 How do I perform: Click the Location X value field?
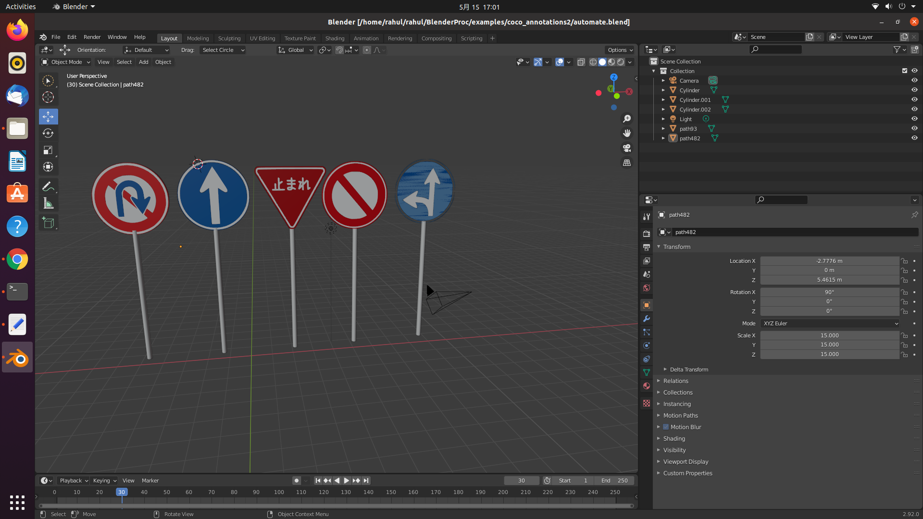point(829,261)
